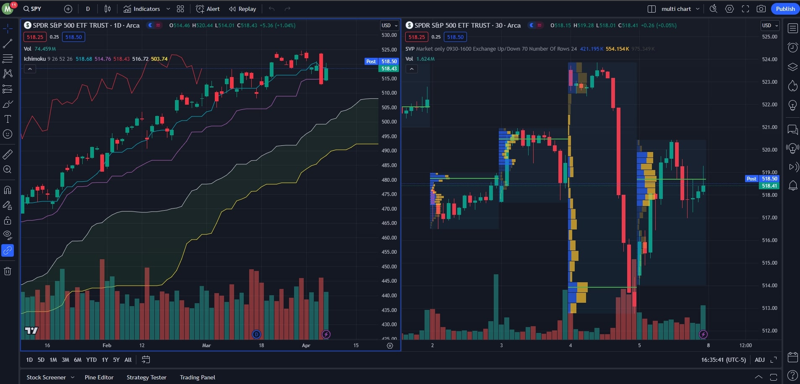Screen dimensions: 800x384
Task: Open the help center question icon
Action: coord(792,376)
